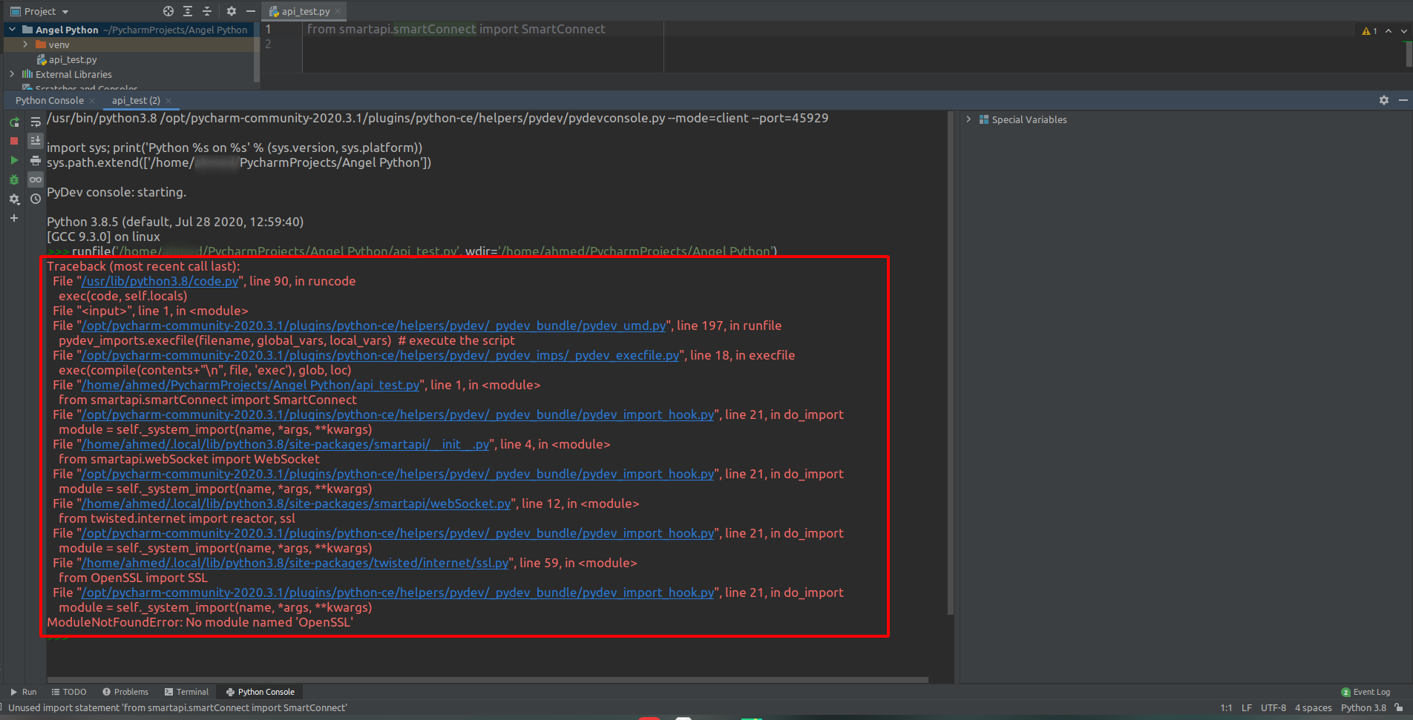Open console settings gear in left strip
The image size is (1413, 720).
[x=14, y=199]
